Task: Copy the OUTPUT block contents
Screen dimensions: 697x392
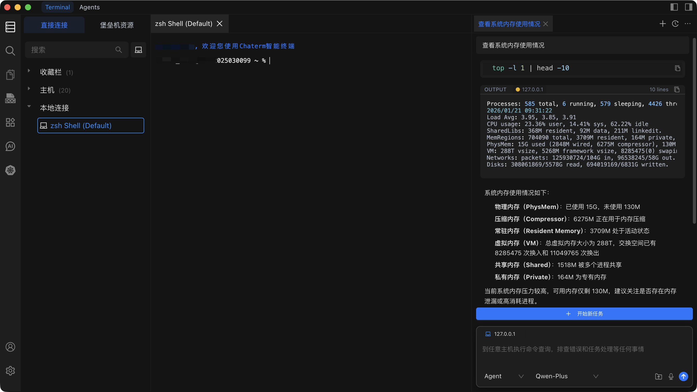Action: coord(677,89)
